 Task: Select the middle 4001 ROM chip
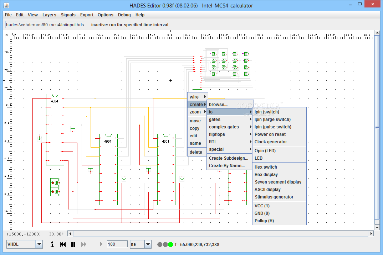pyautogui.click(x=166, y=169)
